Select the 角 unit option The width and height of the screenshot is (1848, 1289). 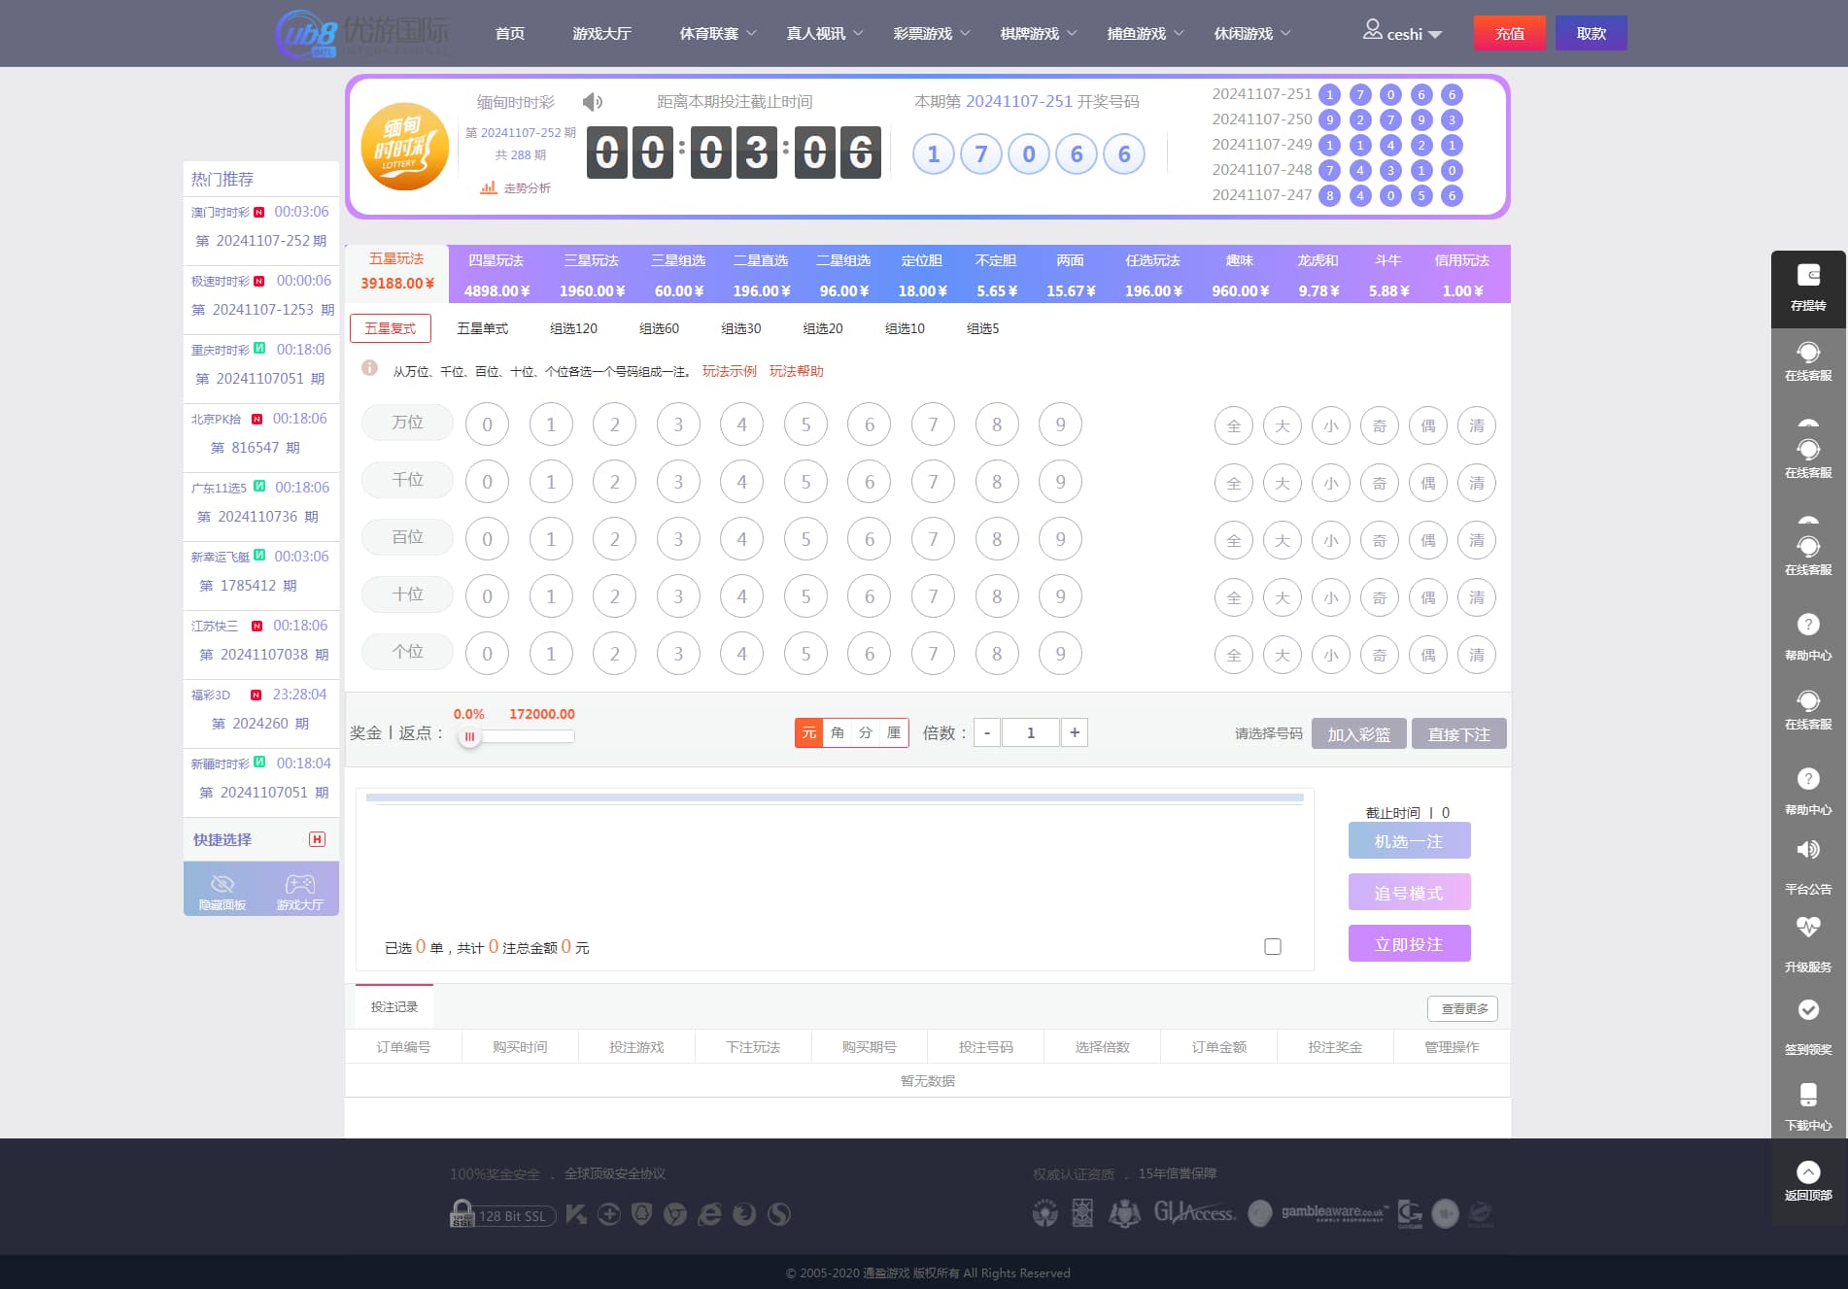click(838, 732)
